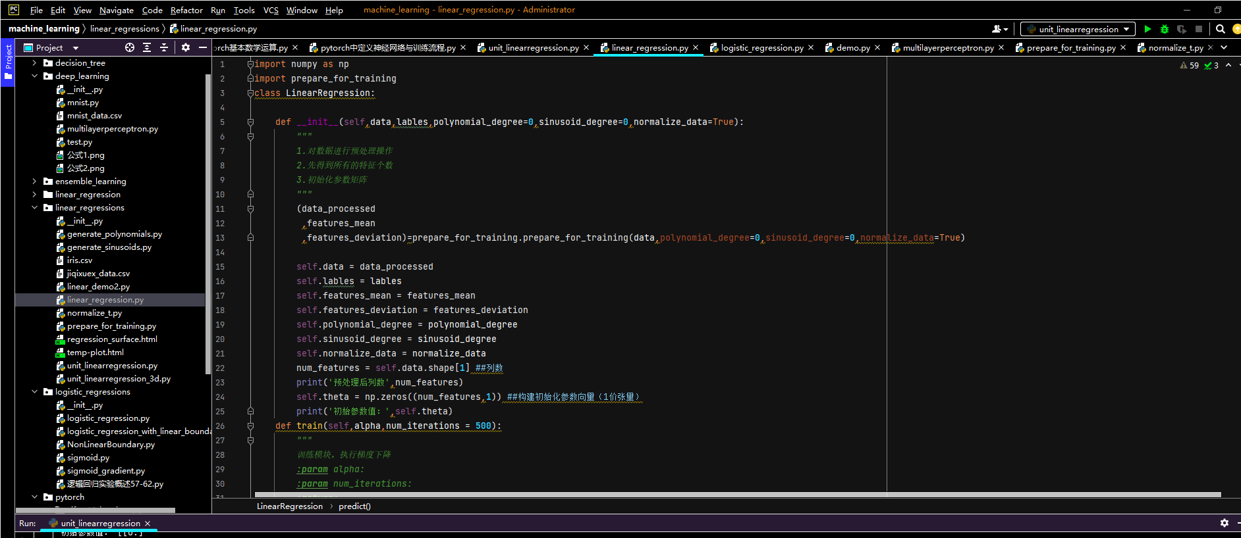
Task: Expand all in Project panel
Action: point(147,47)
